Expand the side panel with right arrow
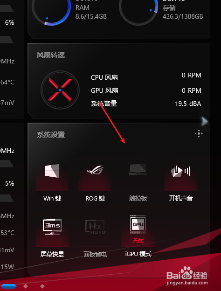This screenshot has width=221, height=291. click(x=205, y=121)
